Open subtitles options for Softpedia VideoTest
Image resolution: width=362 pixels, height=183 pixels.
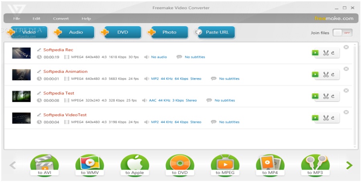(x=229, y=122)
